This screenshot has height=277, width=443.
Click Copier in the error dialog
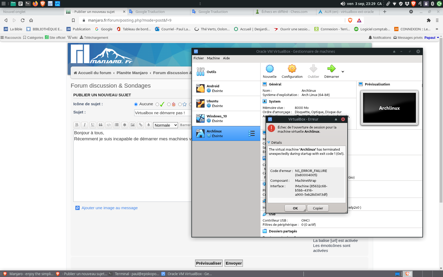[x=318, y=208]
